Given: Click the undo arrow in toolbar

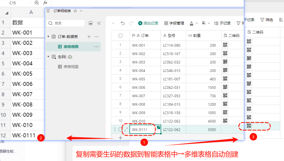Looking at the screenshot, I should click(x=123, y=23).
